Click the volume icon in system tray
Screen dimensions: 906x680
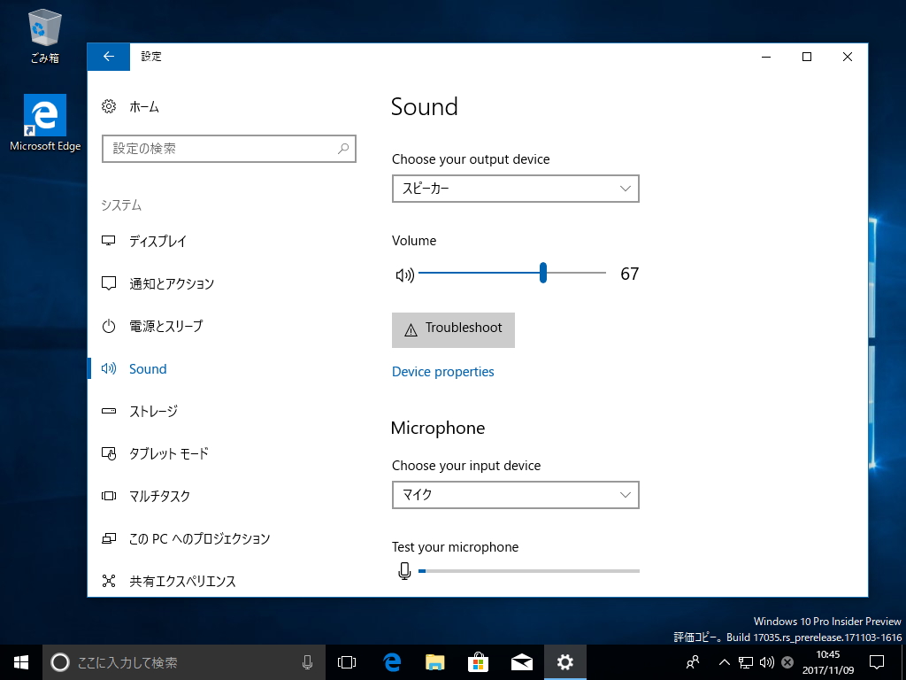767,662
